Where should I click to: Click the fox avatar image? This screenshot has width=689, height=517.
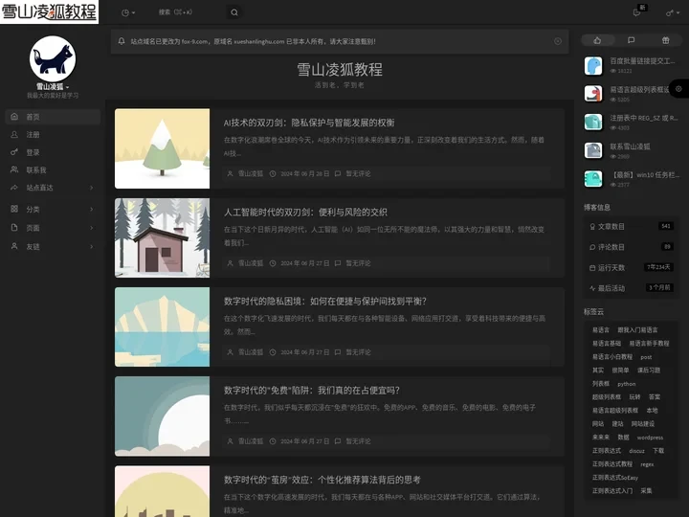point(53,58)
